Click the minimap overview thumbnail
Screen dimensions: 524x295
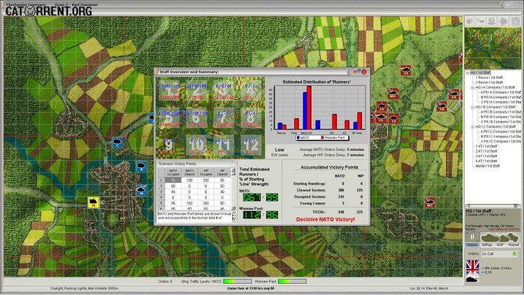pos(492,49)
